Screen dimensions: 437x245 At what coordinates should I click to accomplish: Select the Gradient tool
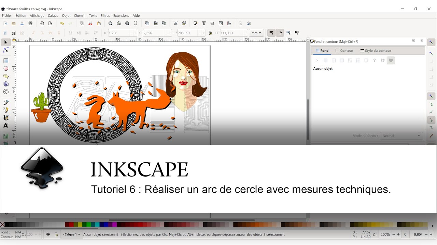pos(6,136)
